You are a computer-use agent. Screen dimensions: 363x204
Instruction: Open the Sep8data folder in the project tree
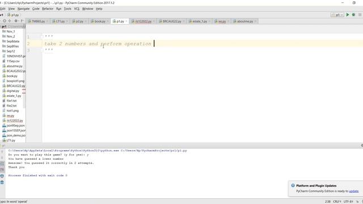pyautogui.click(x=12, y=41)
